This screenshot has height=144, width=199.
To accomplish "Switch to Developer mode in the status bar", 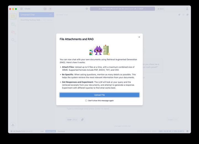I will click(x=61, y=131).
